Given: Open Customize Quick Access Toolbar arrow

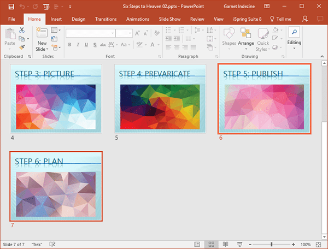Looking at the screenshot, I should pos(70,7).
